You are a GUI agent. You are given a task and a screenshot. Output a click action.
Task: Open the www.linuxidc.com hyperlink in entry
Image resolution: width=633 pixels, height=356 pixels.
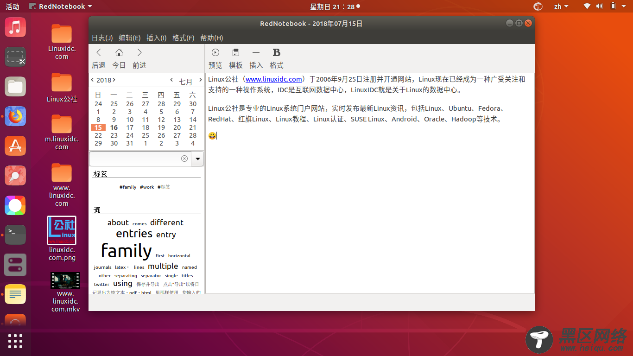click(x=273, y=79)
